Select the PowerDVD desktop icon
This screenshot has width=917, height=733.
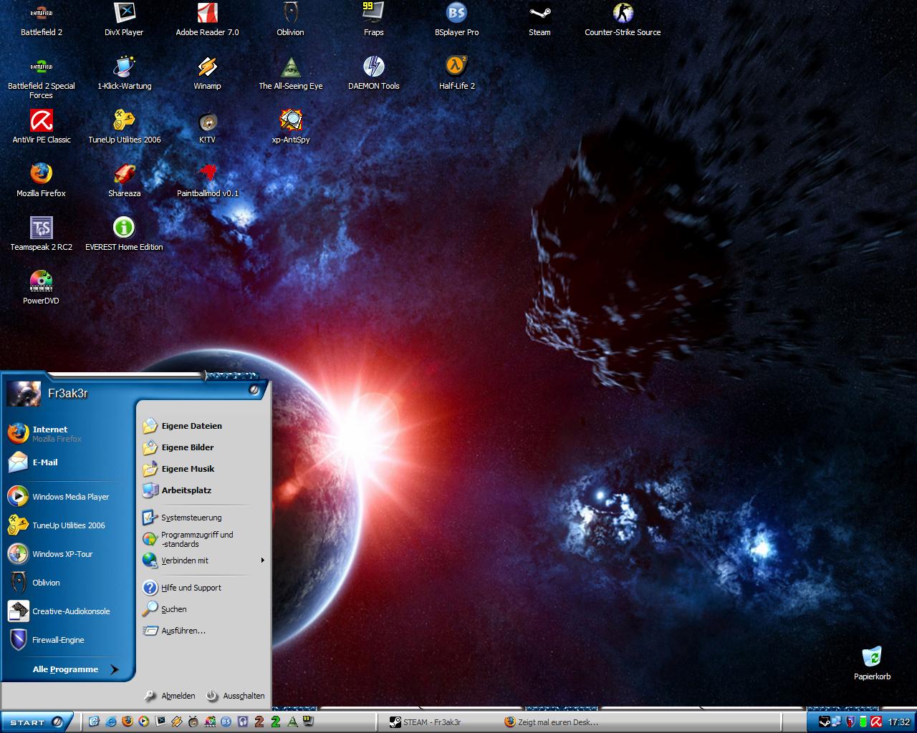click(42, 288)
